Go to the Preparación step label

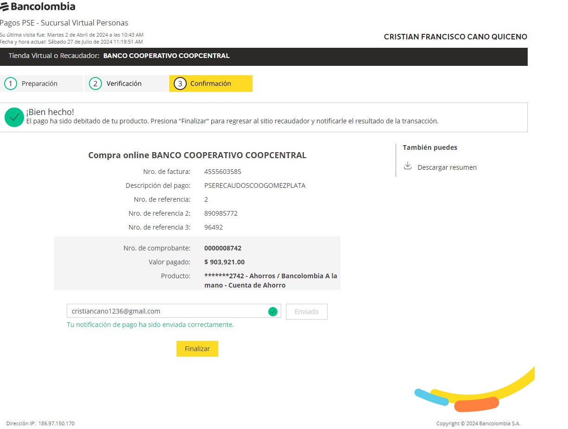[39, 83]
